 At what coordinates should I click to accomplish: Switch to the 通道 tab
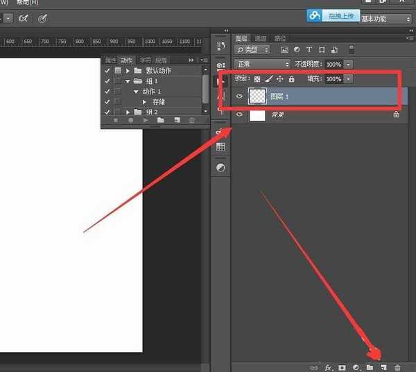click(261, 38)
